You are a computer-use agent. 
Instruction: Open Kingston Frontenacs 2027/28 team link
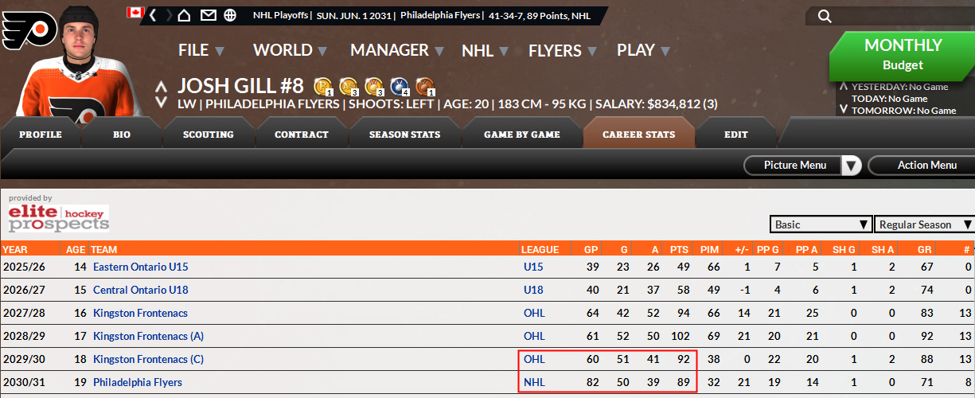pos(140,313)
